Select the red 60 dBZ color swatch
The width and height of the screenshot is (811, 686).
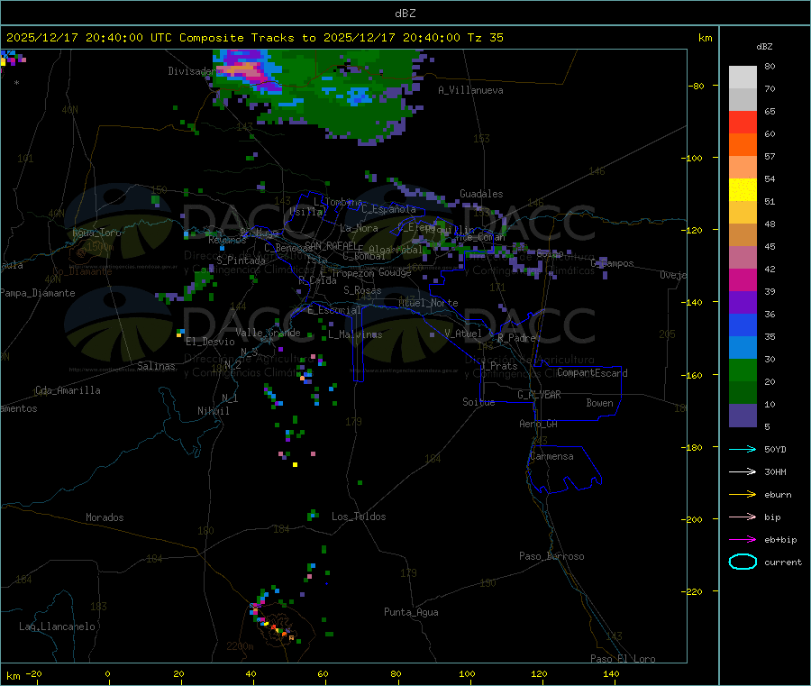pos(743,122)
